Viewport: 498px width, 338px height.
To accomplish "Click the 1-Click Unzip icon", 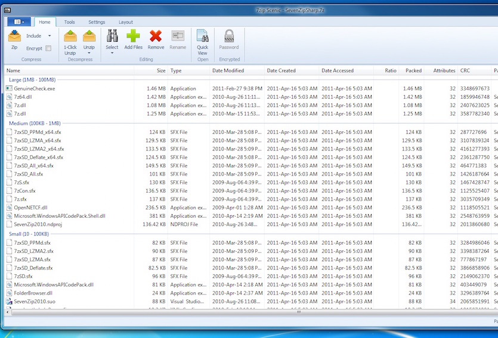I will (x=70, y=36).
